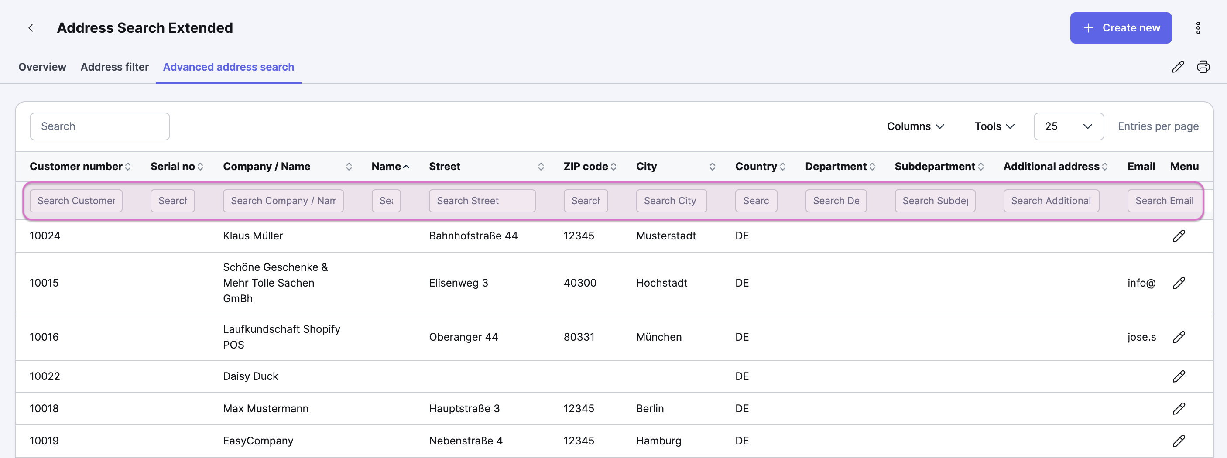Screen dimensions: 1227x458
Task: Expand the Columns dropdown
Action: click(915, 126)
